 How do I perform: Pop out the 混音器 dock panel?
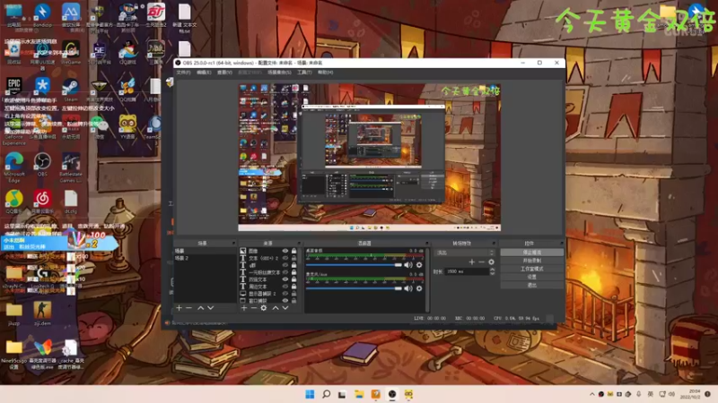[x=427, y=243]
